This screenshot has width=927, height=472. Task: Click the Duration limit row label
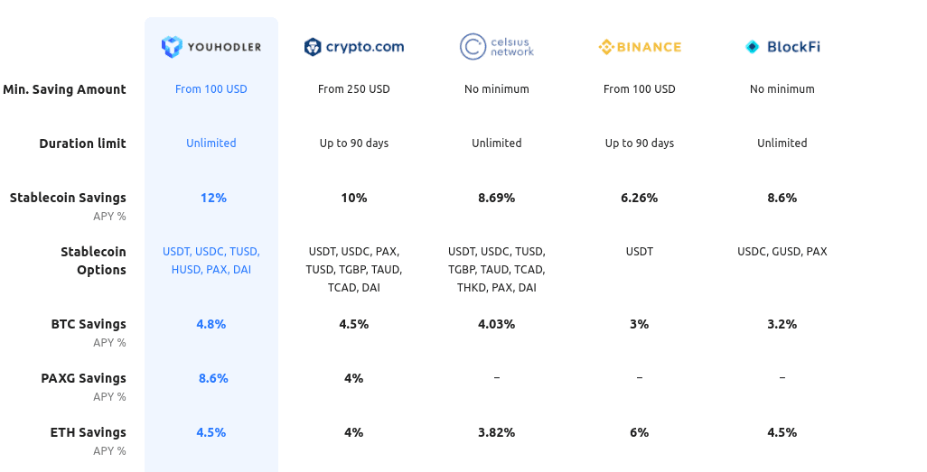83,143
